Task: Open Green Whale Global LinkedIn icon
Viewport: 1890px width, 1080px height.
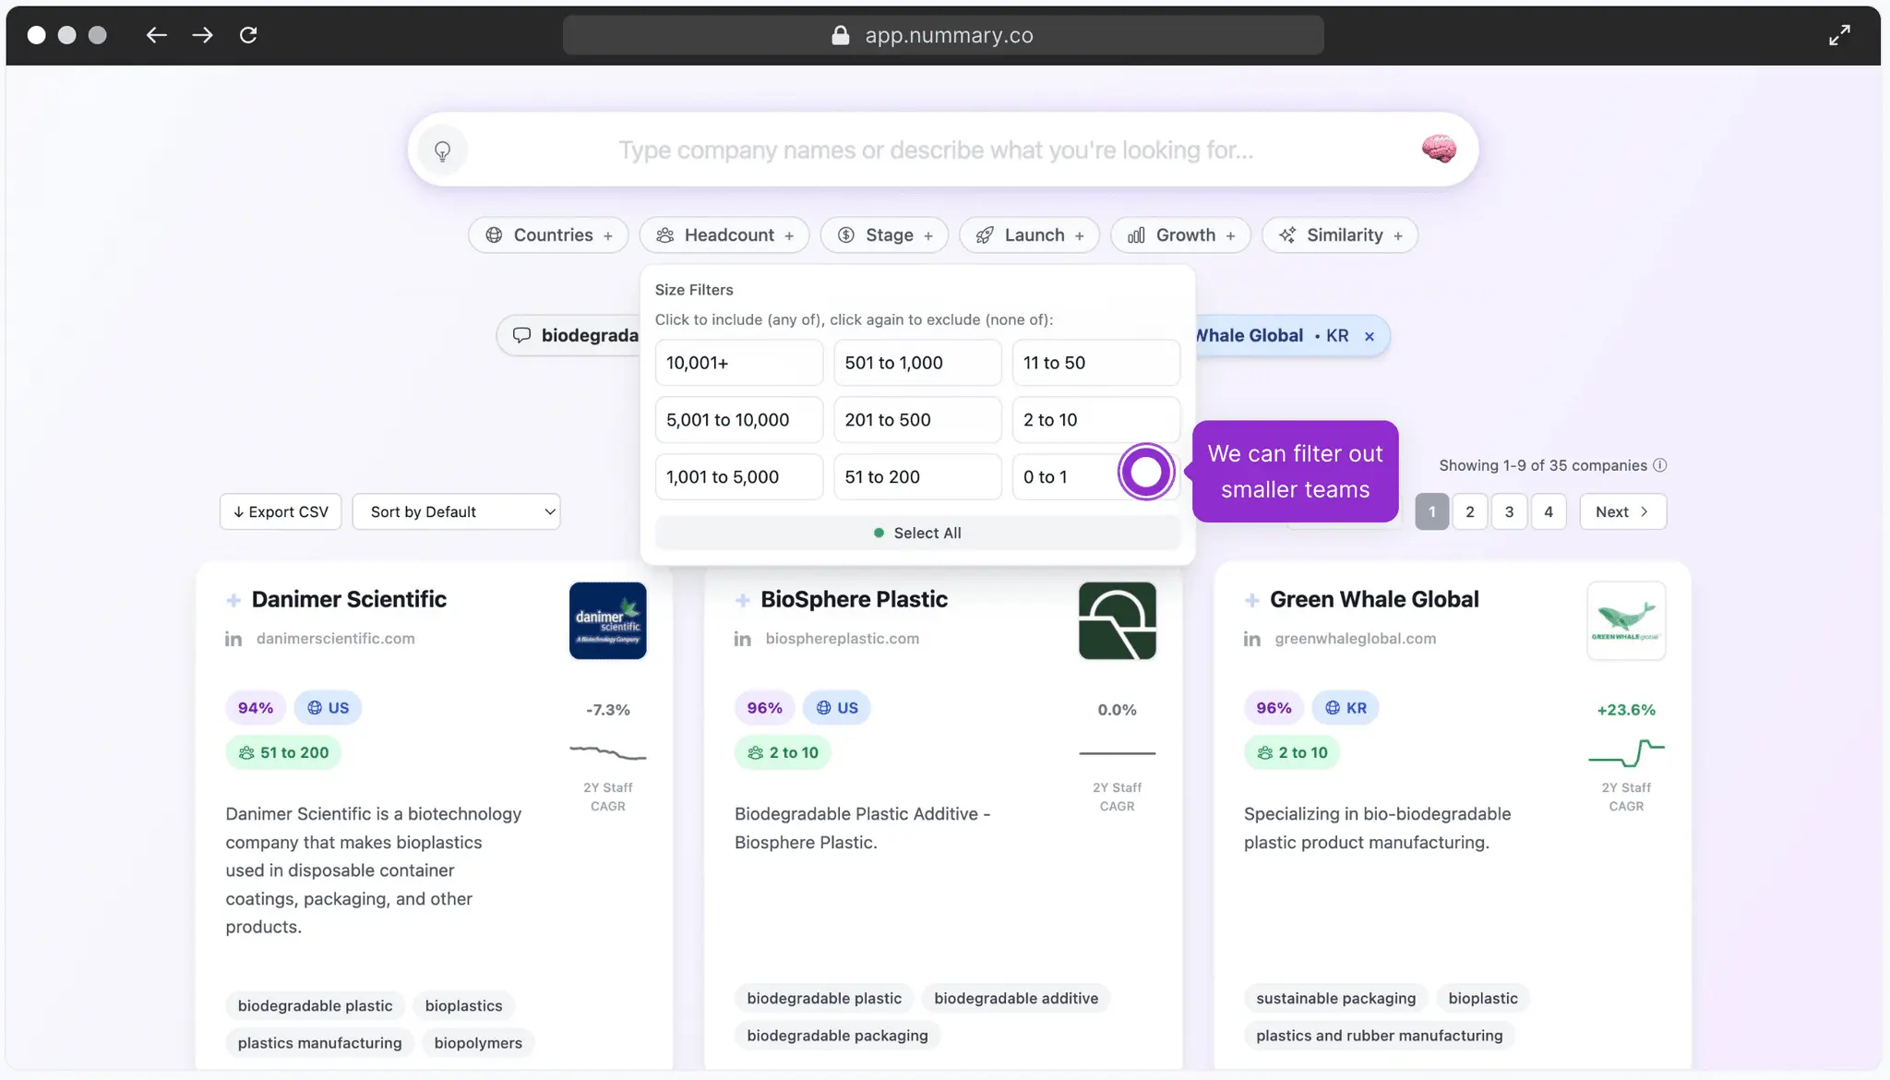Action: 1251,639
